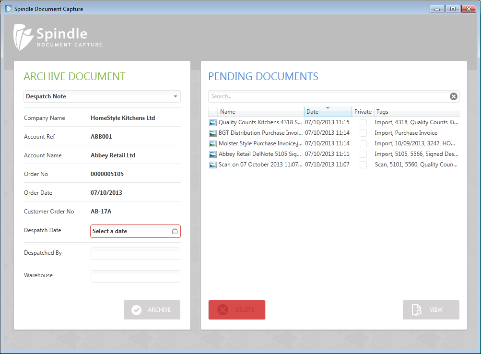Image resolution: width=481 pixels, height=354 pixels.
Task: Clear the search with the X icon
Action: tap(453, 96)
